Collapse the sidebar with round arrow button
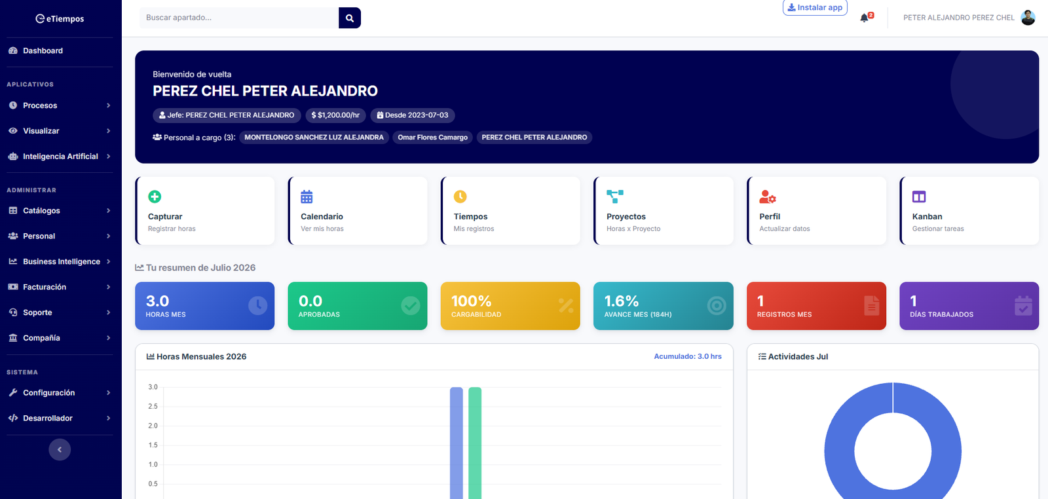This screenshot has width=1048, height=499. (x=60, y=449)
